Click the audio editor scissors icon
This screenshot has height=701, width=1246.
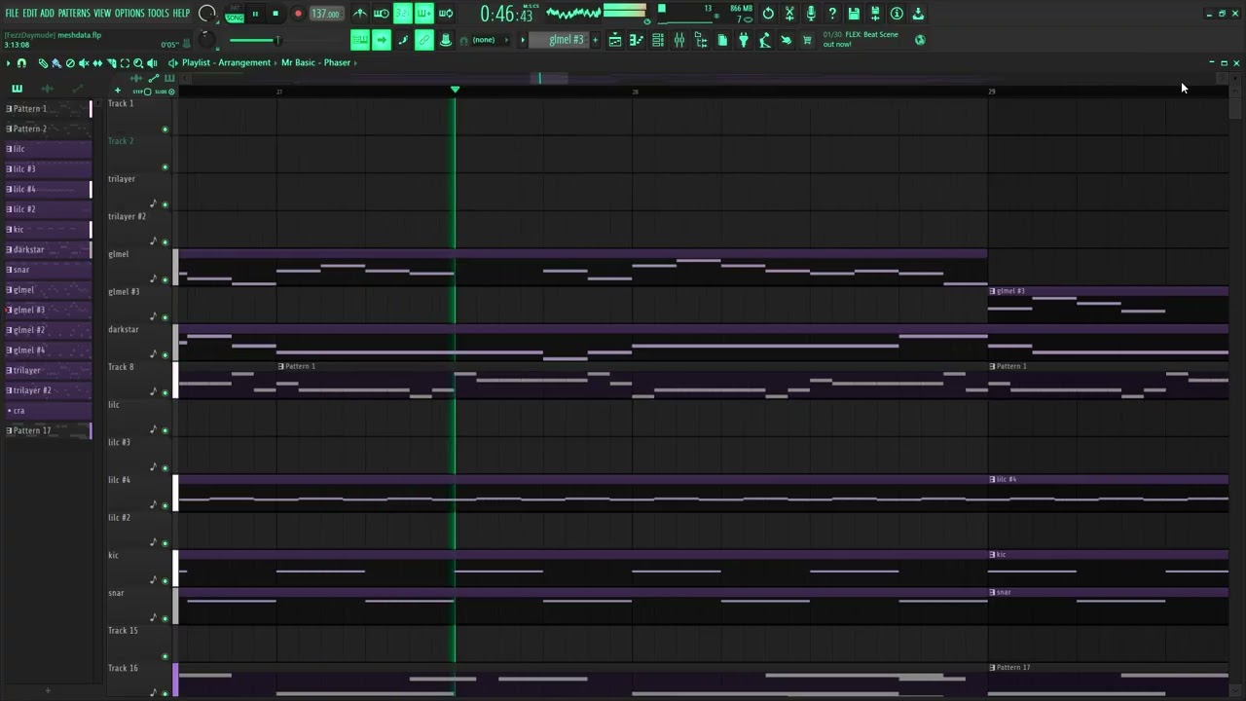789,14
